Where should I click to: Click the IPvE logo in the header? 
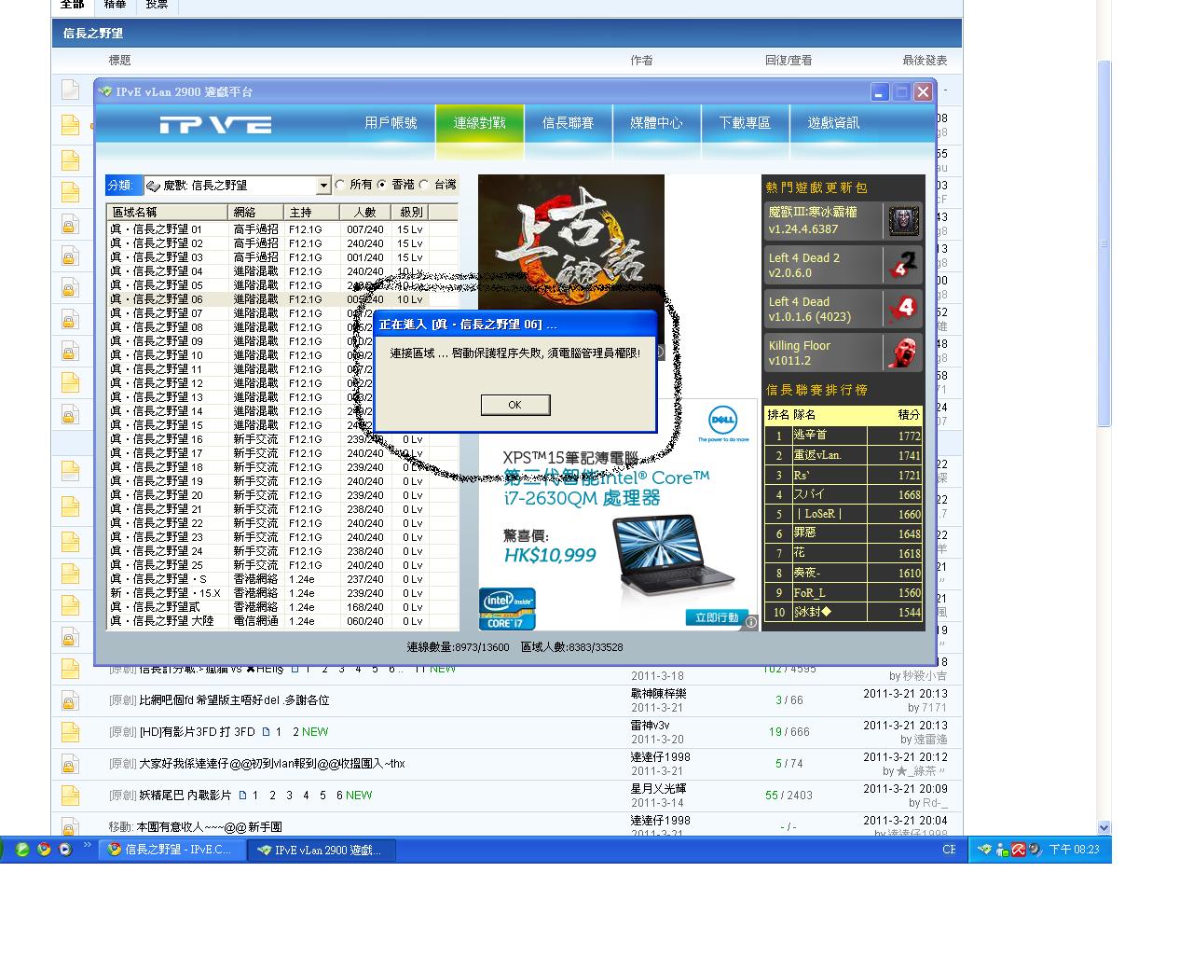click(x=215, y=125)
